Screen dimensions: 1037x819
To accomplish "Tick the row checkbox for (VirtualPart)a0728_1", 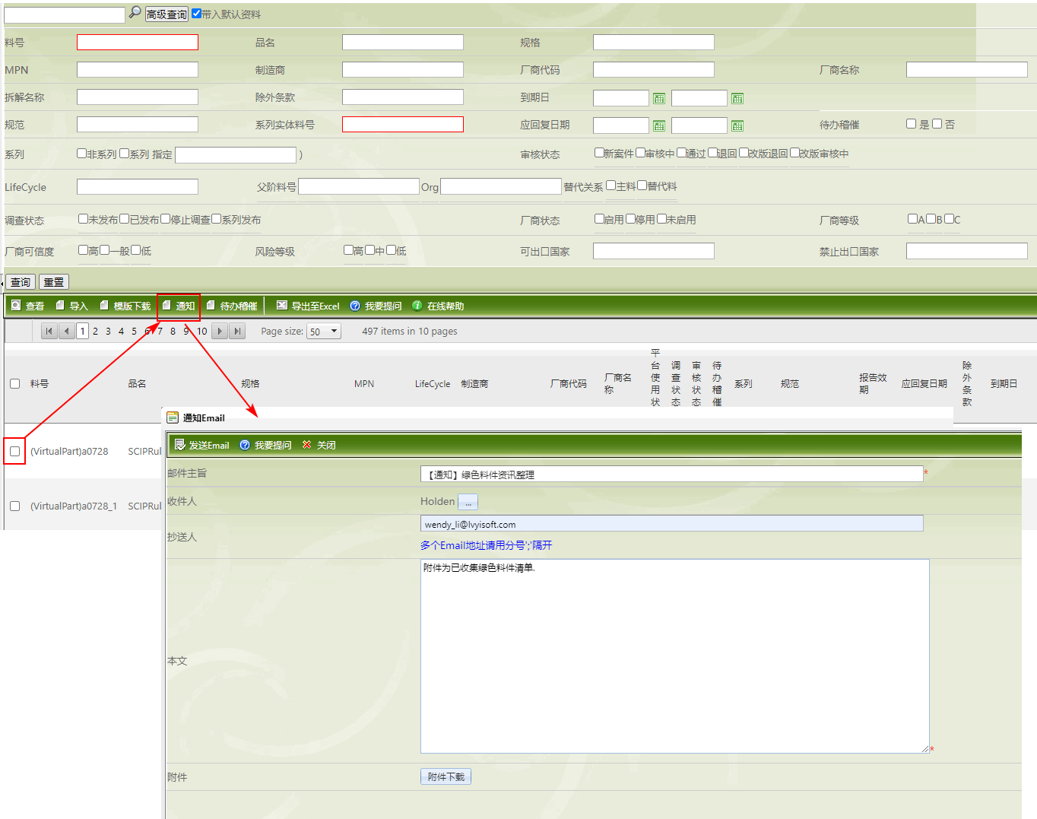I will point(14,506).
